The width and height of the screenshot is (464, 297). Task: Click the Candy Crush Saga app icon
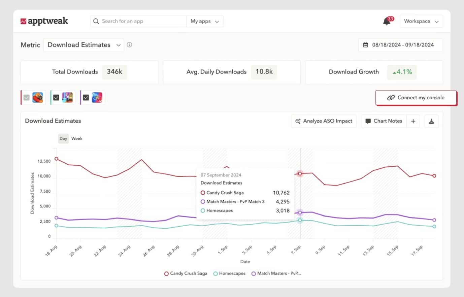[38, 97]
